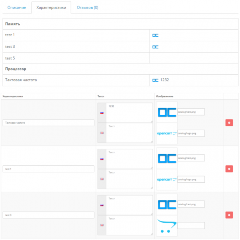The width and height of the screenshot is (240, 240).
Task: Open the Описание tab
Action: (17, 7)
